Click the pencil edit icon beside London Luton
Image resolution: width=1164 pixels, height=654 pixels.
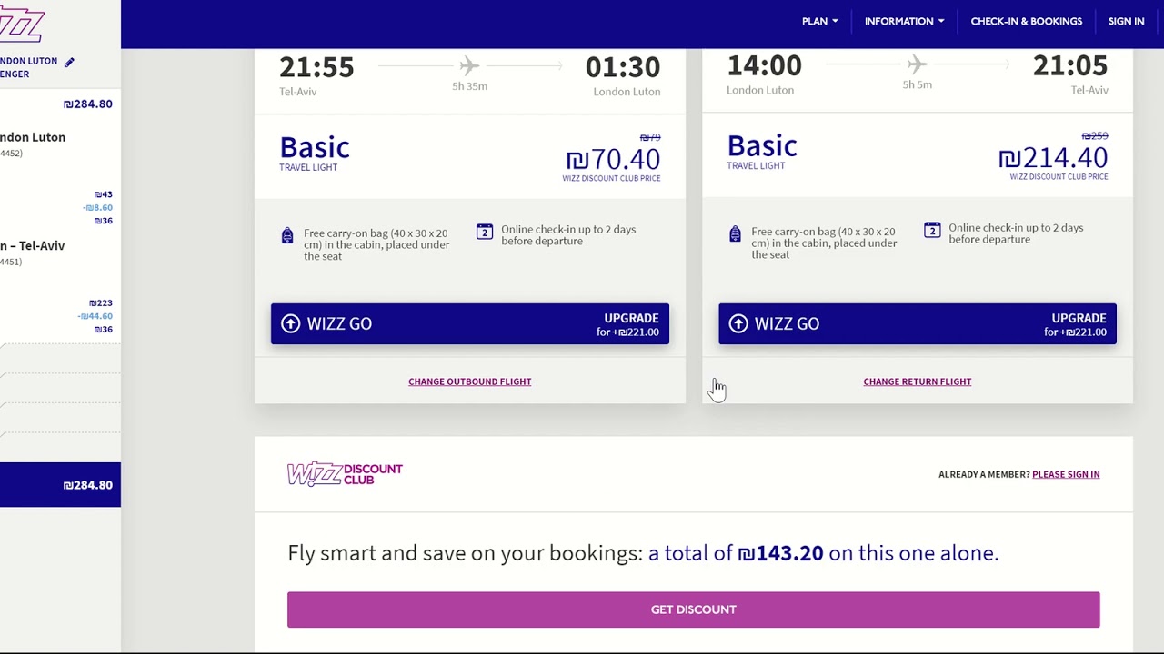[69, 62]
